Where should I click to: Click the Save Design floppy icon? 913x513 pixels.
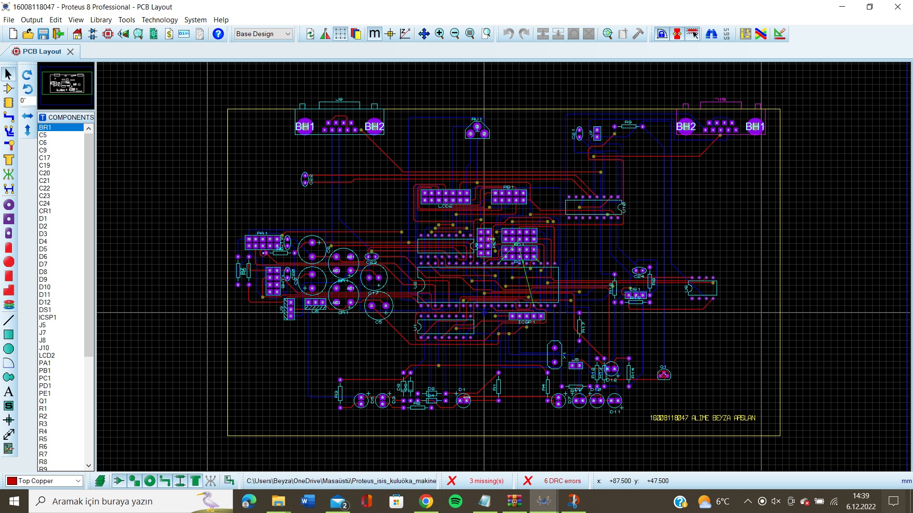click(43, 34)
